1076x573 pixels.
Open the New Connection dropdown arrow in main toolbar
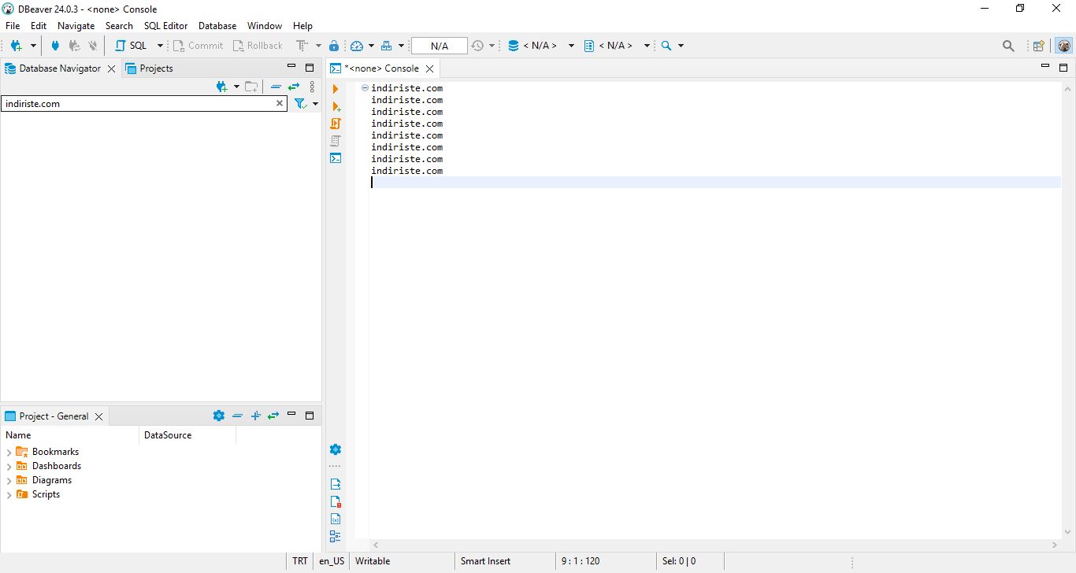(33, 46)
